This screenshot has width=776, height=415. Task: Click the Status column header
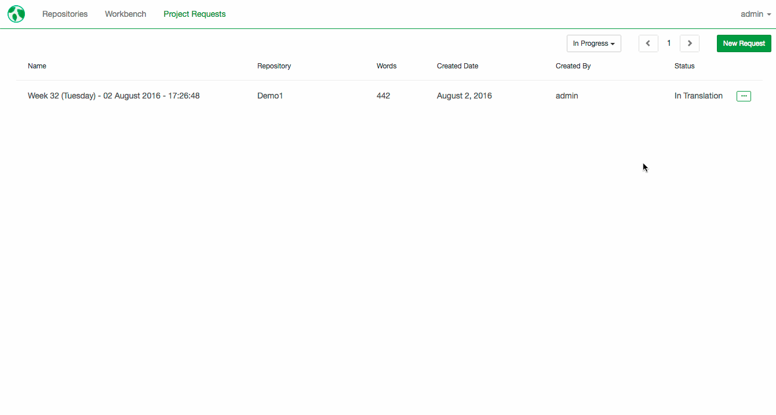[x=684, y=66]
